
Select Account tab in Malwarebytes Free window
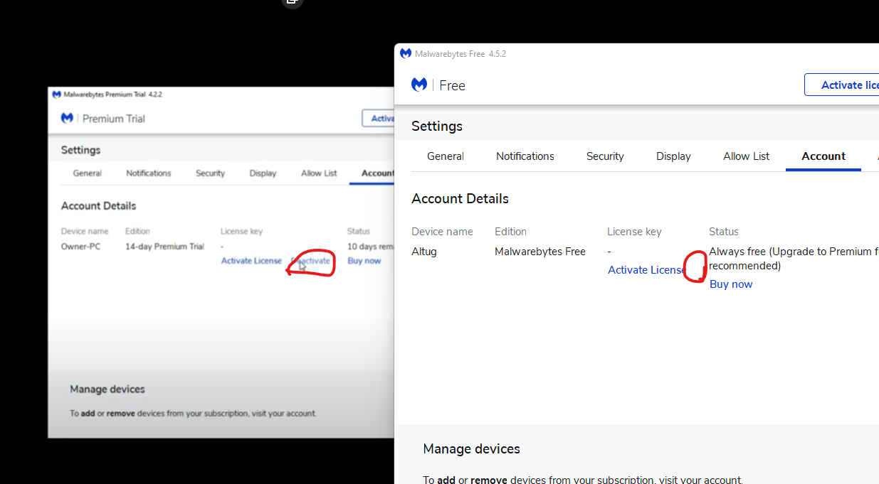click(x=823, y=156)
